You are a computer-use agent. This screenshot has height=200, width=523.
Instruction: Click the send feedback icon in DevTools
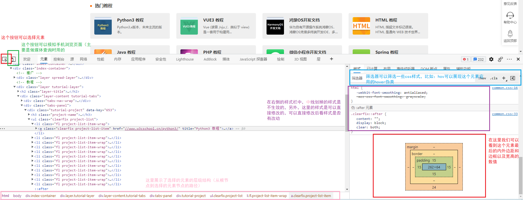500,59
